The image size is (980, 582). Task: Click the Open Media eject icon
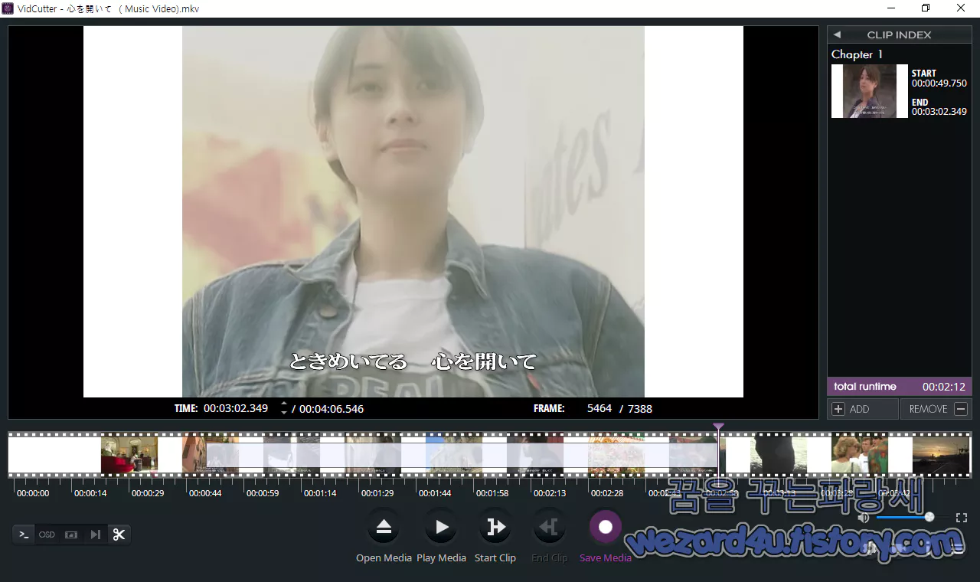(384, 527)
